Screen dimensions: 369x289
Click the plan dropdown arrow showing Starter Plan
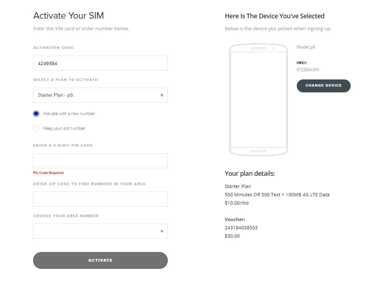(x=162, y=95)
